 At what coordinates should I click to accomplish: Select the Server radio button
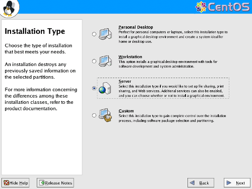pos(94,88)
